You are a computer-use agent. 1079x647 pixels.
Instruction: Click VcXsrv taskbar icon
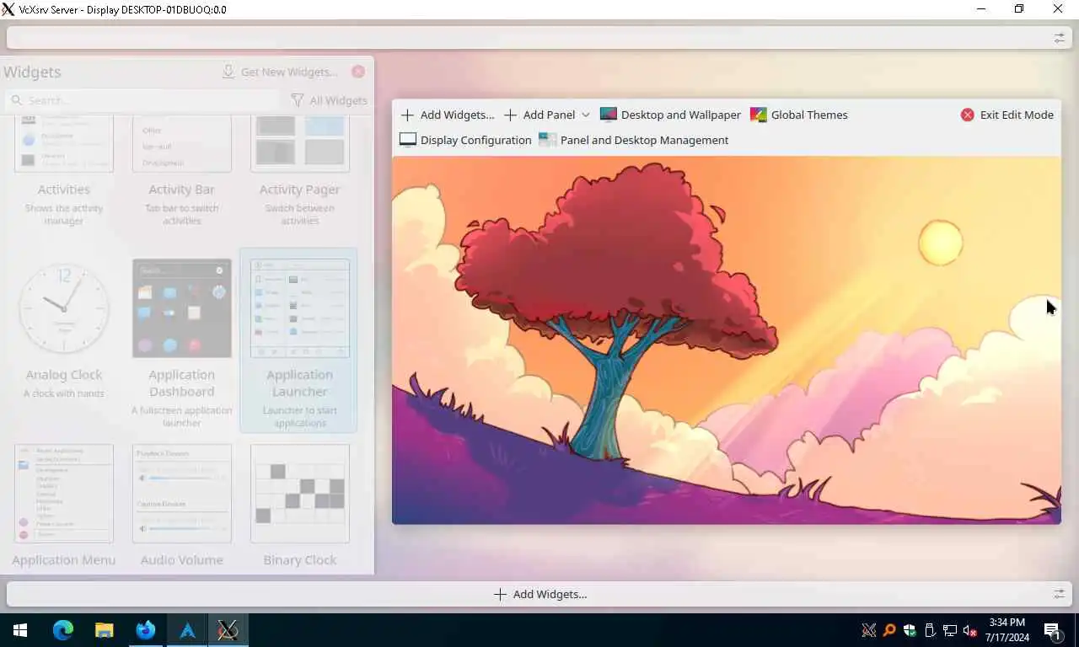[228, 630]
